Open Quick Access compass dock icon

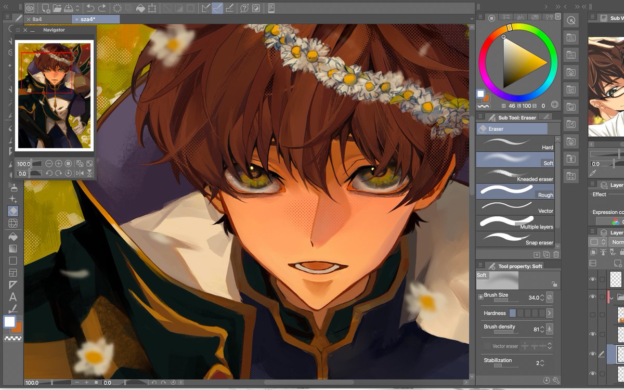[571, 20]
